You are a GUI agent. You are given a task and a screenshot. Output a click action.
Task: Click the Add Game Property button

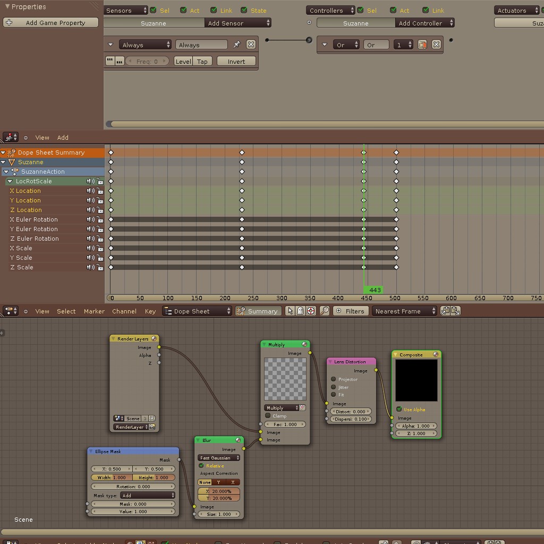[50, 23]
